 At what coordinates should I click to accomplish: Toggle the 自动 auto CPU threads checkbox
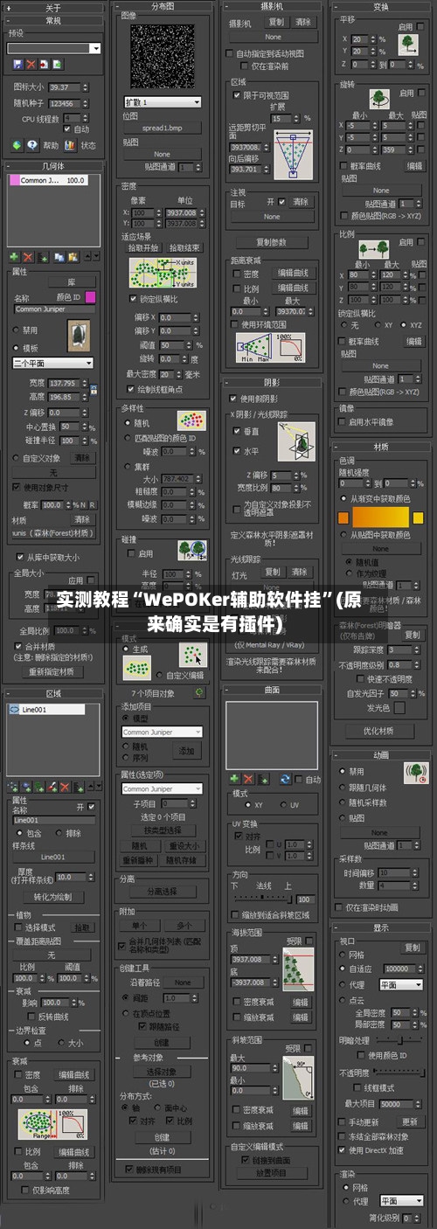pyautogui.click(x=68, y=129)
